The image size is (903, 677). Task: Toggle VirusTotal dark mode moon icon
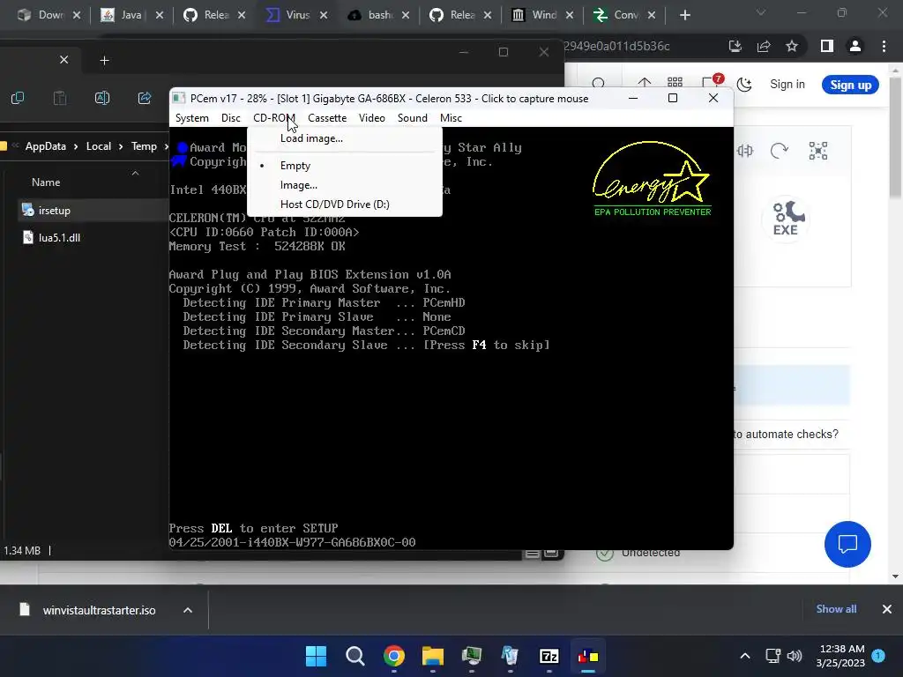coord(744,85)
